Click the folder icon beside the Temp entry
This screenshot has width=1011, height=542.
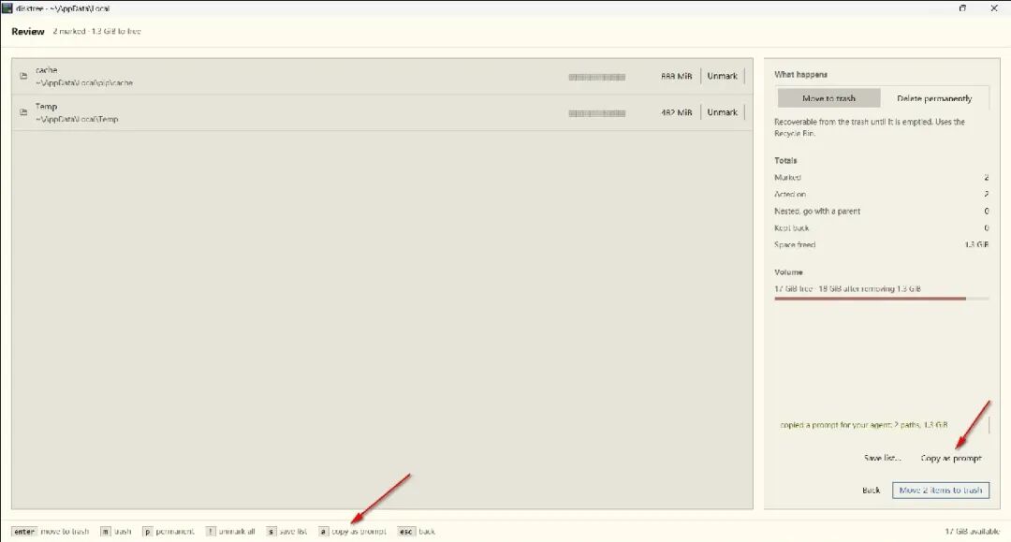coord(23,112)
